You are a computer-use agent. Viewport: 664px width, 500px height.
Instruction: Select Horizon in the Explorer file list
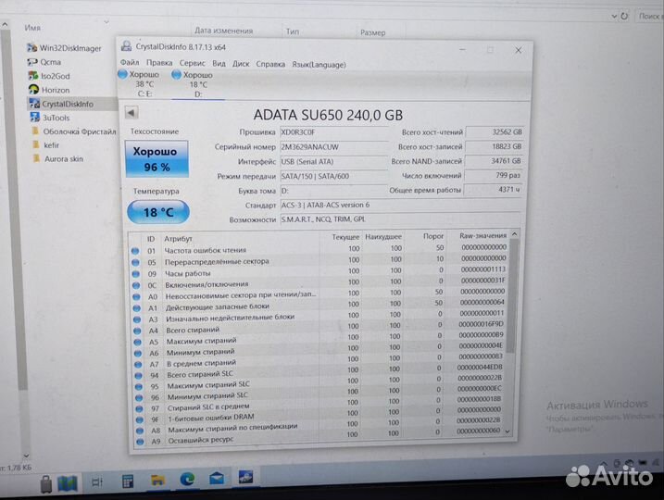(49, 90)
